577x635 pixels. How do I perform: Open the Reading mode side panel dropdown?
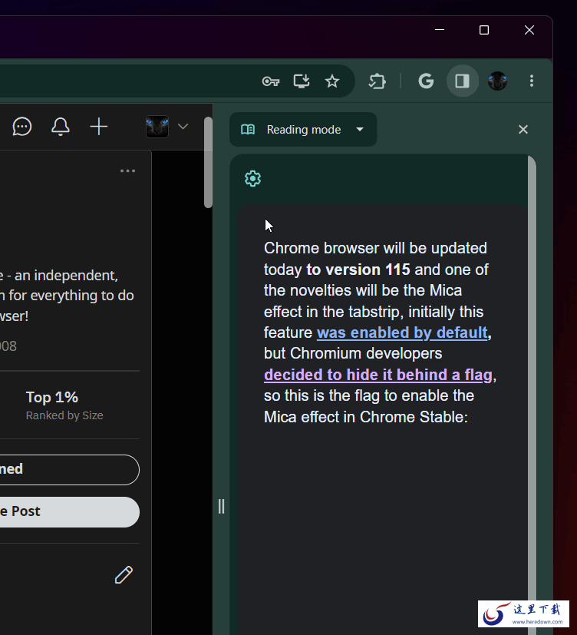point(303,130)
